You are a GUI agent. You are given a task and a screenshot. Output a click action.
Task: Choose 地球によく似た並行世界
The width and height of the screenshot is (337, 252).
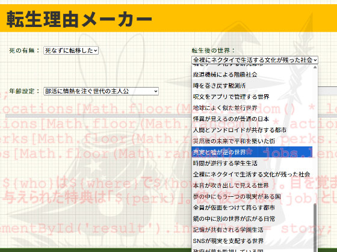(252, 108)
